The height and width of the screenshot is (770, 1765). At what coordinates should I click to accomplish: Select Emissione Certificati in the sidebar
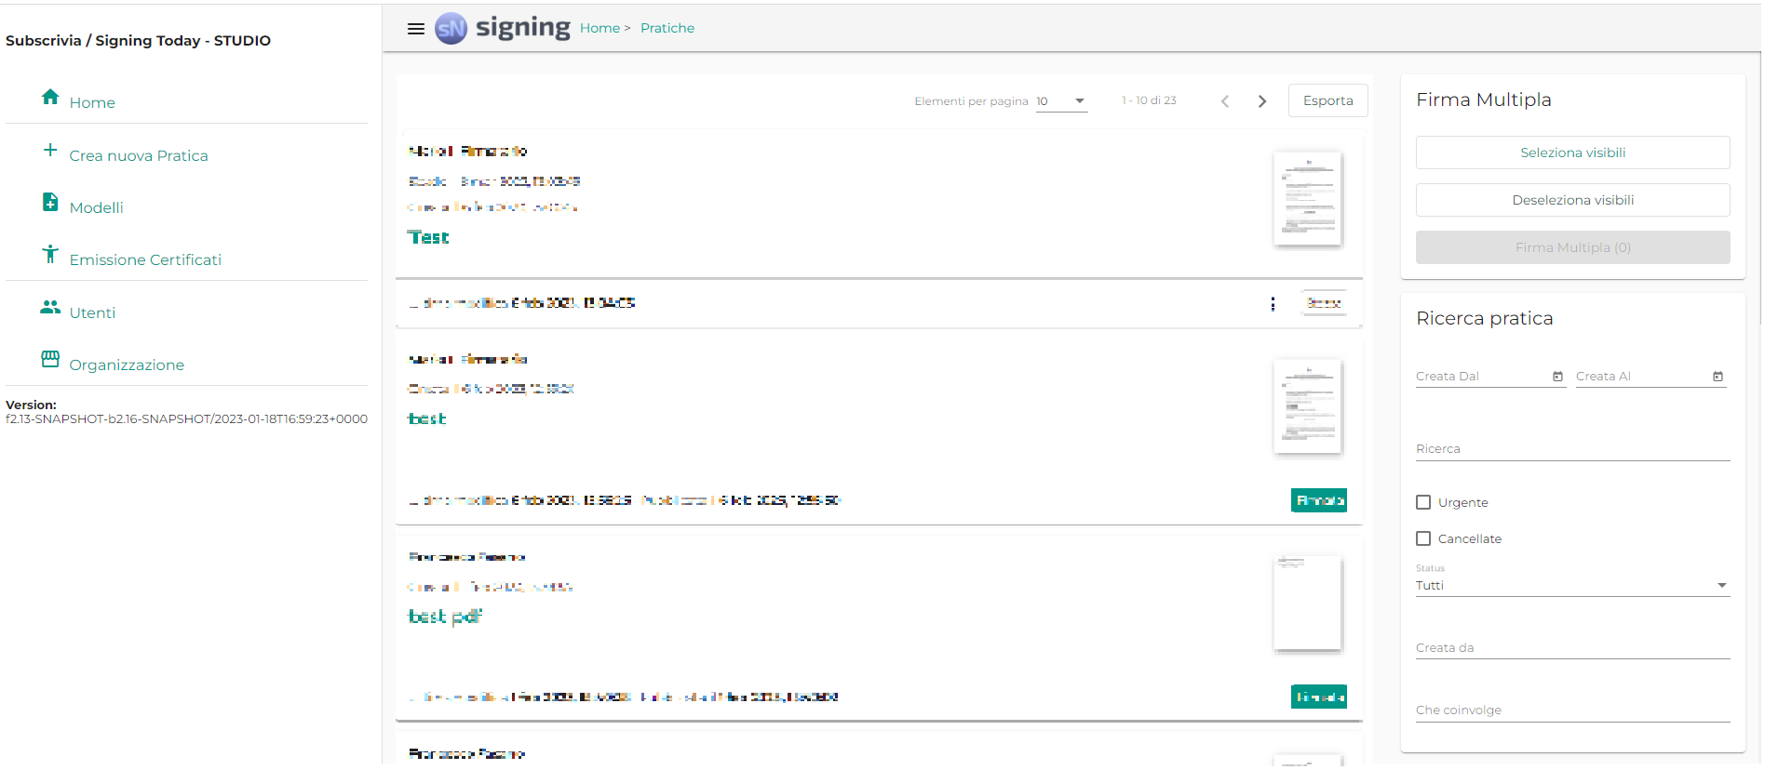145,260
